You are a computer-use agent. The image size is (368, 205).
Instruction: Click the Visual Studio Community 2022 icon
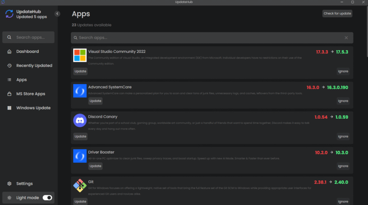tap(80, 55)
